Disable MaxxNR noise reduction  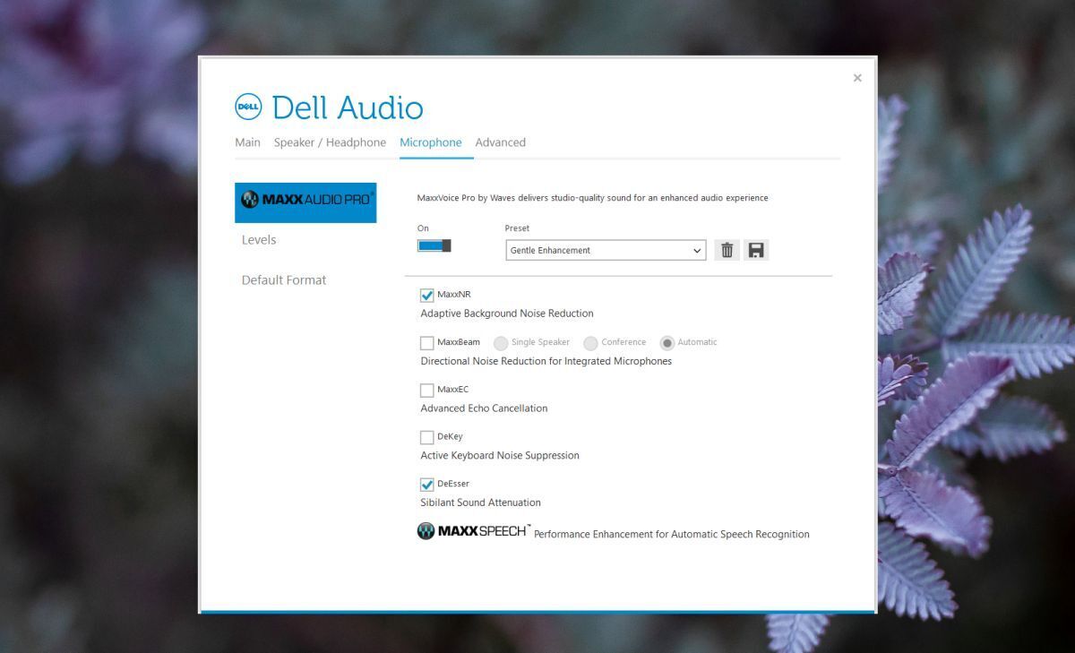tap(427, 295)
